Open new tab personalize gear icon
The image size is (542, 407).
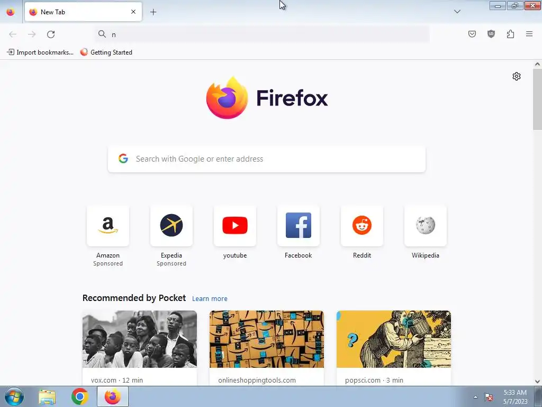pos(517,76)
